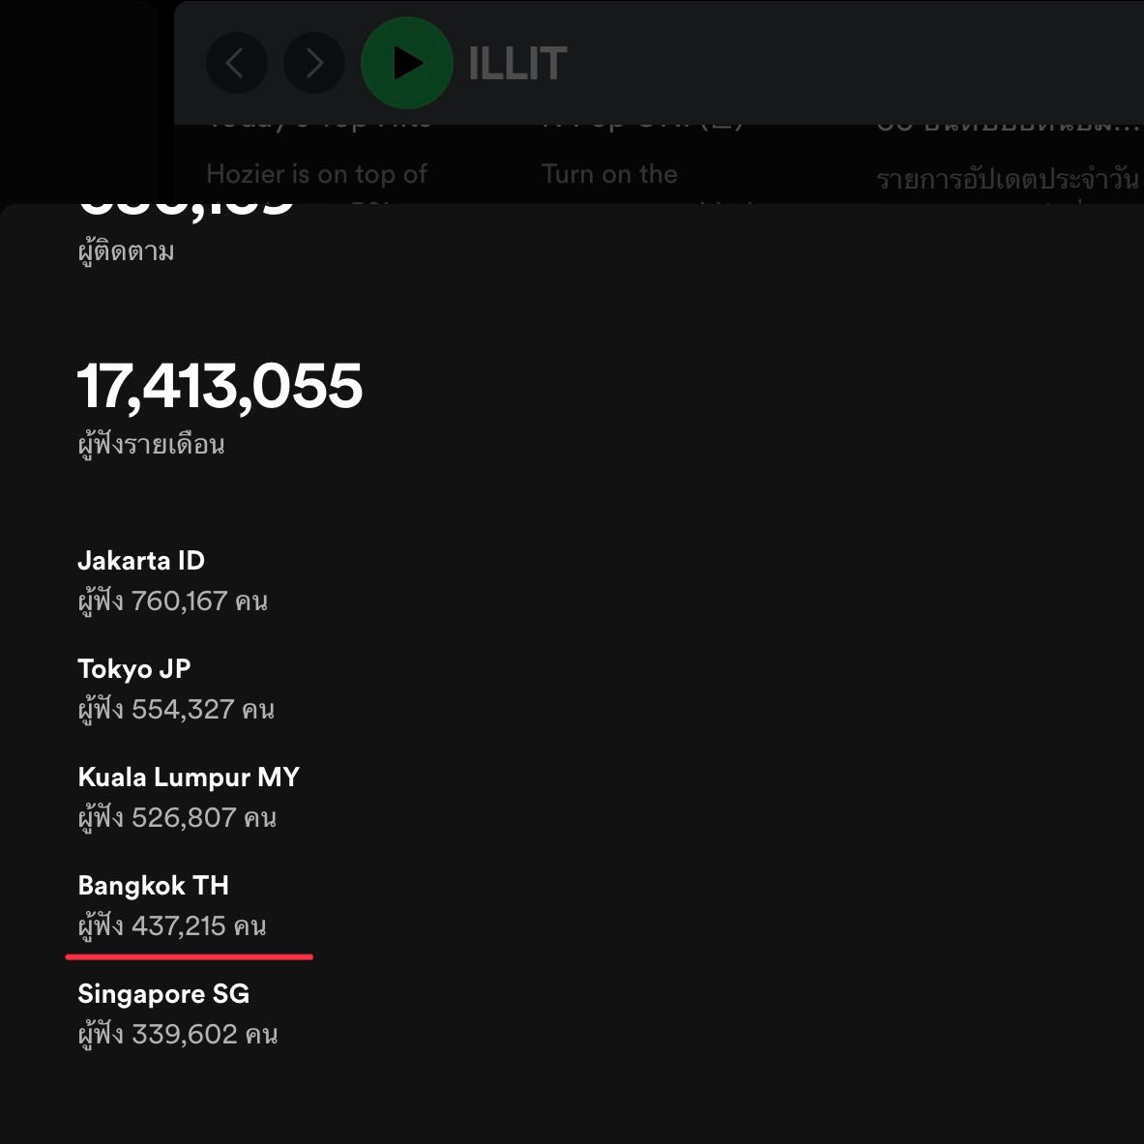Click the back navigation arrow

(x=236, y=63)
